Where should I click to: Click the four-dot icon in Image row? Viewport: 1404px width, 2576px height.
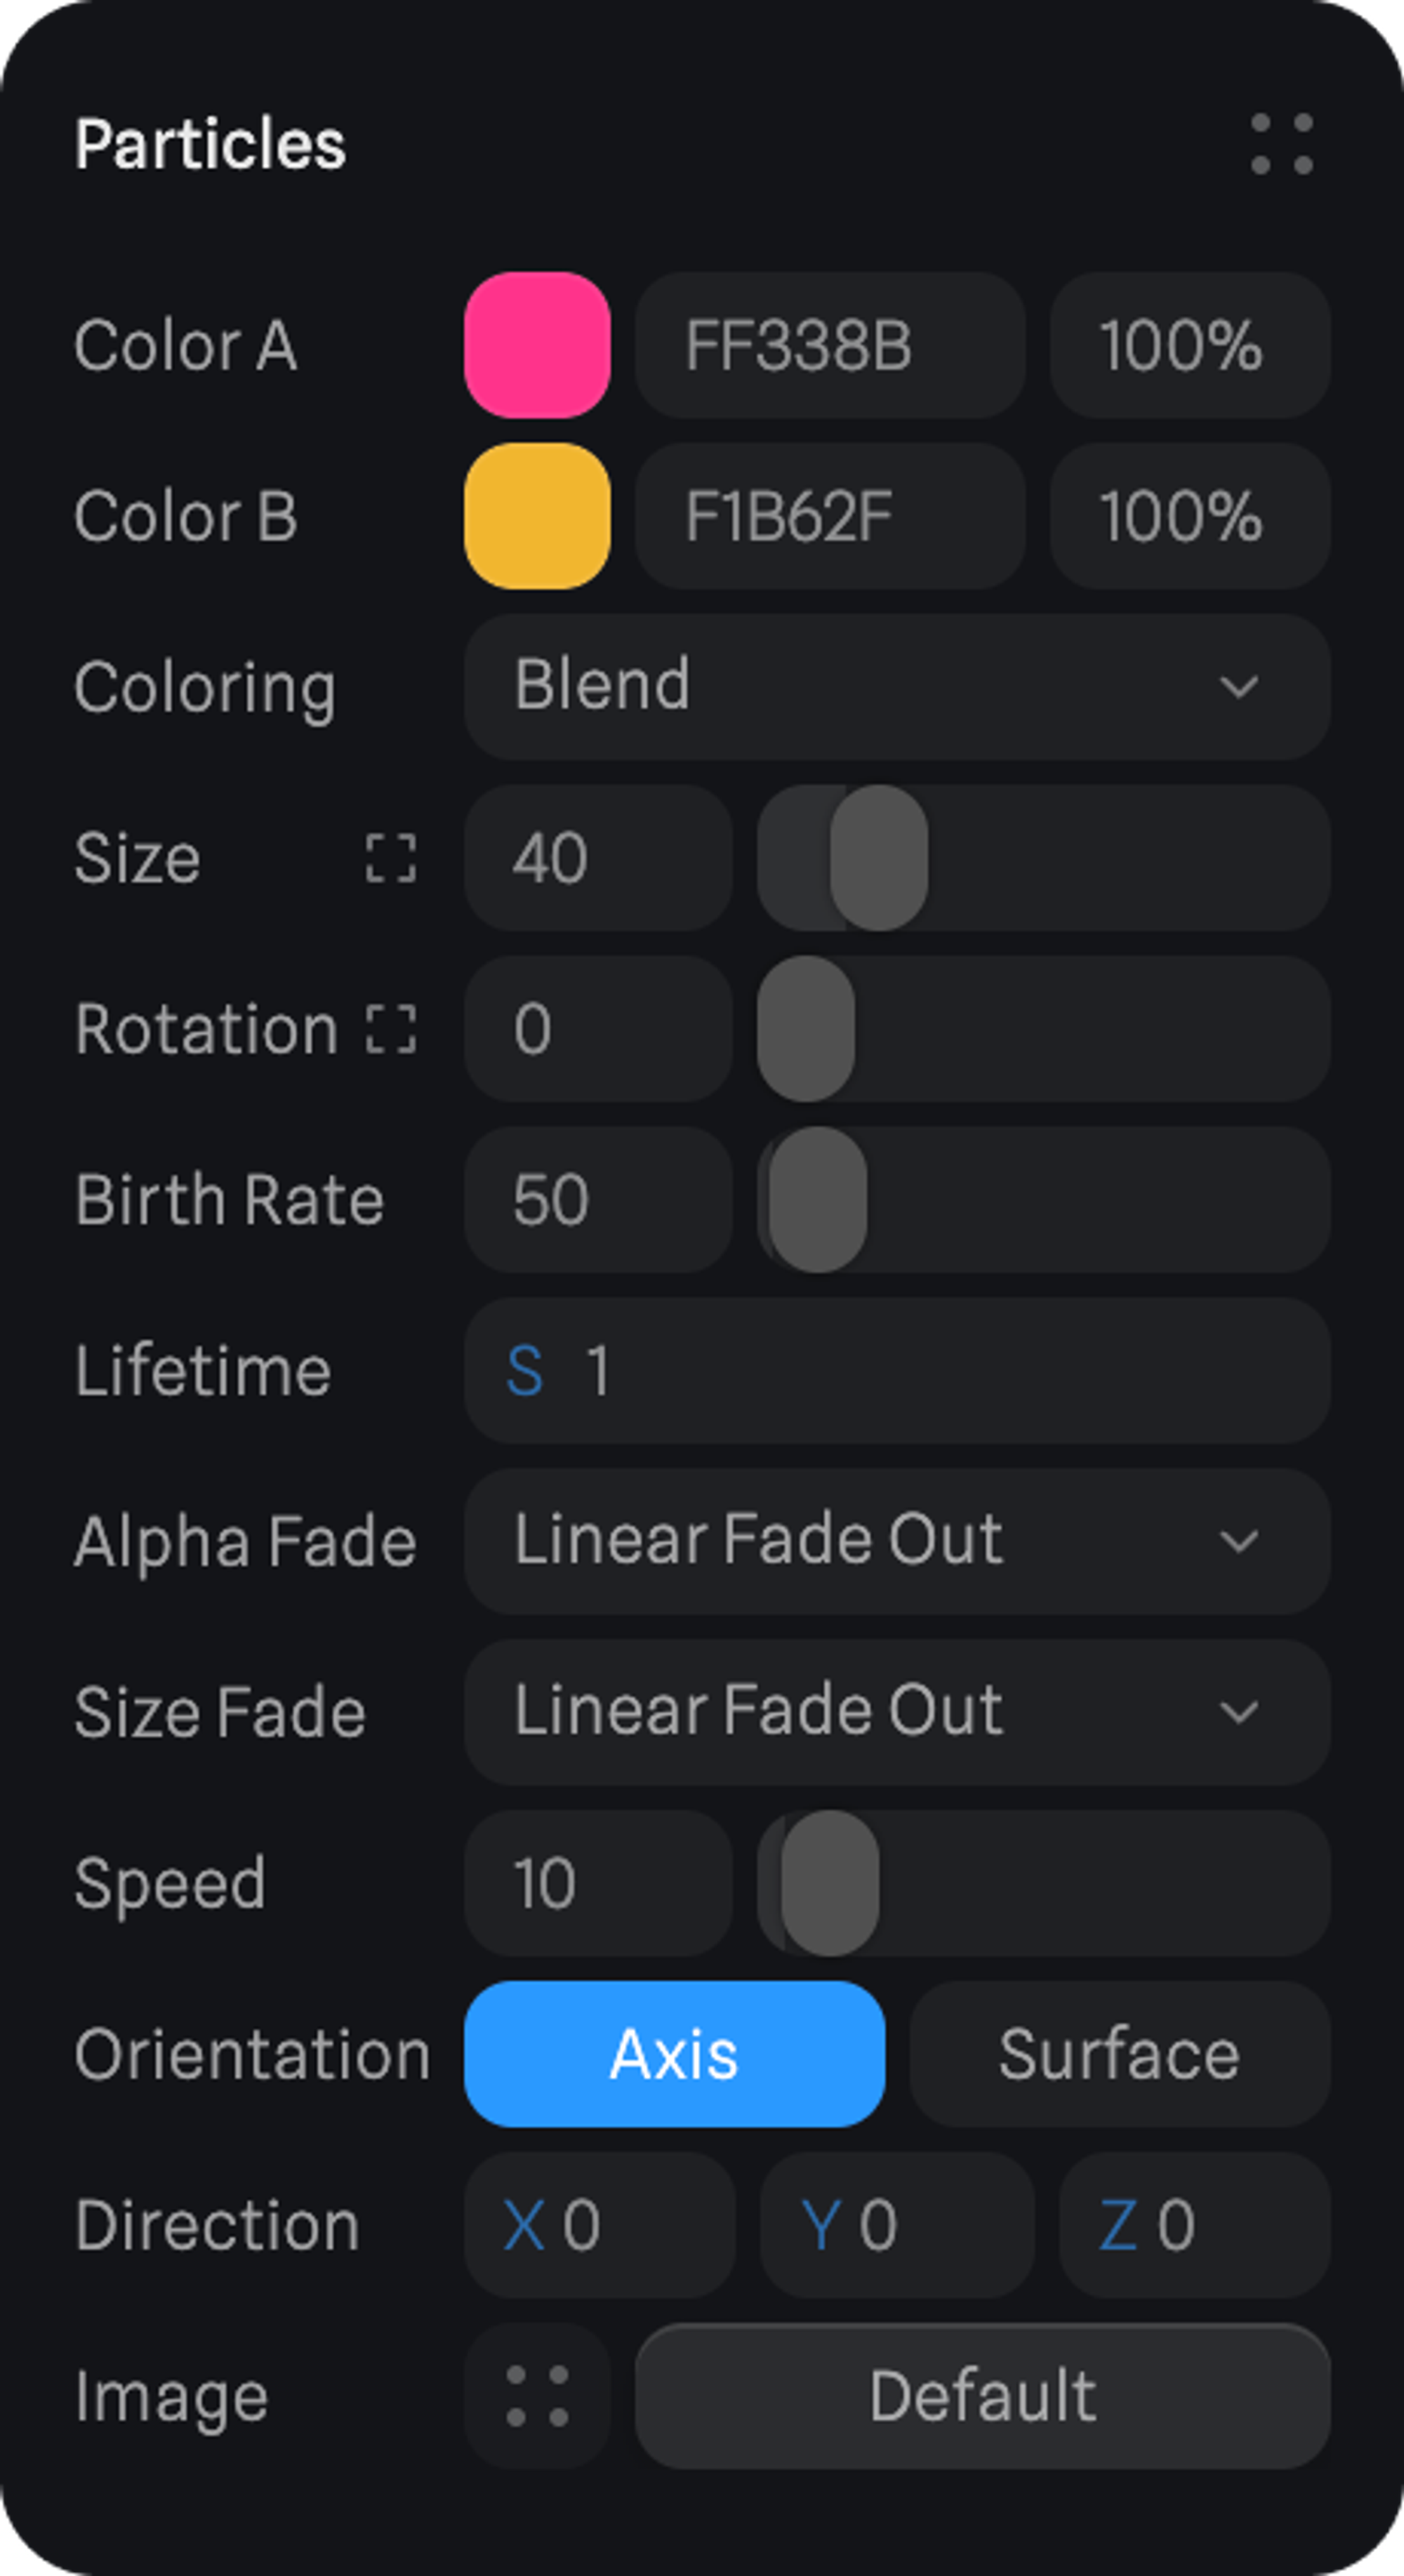point(537,2396)
